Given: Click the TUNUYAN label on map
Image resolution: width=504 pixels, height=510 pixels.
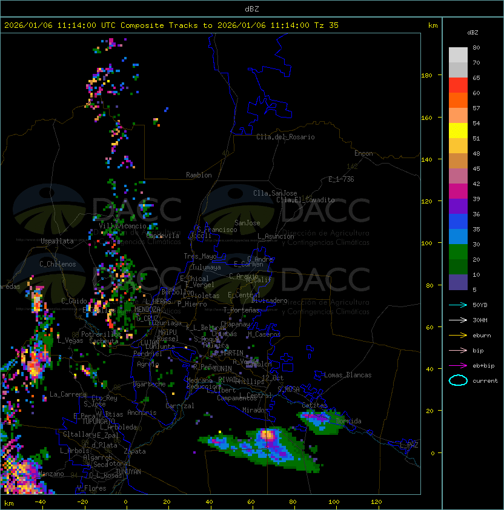Looking at the screenshot, I should (x=128, y=471).
